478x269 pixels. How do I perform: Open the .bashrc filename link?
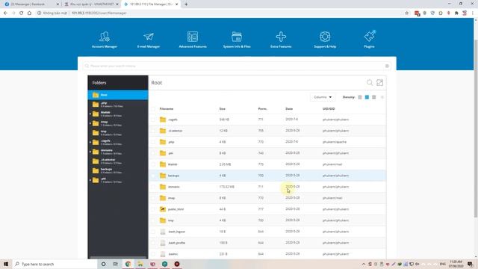(x=173, y=254)
